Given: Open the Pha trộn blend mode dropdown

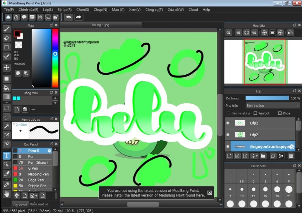Looking at the screenshot, I should click(273, 106).
